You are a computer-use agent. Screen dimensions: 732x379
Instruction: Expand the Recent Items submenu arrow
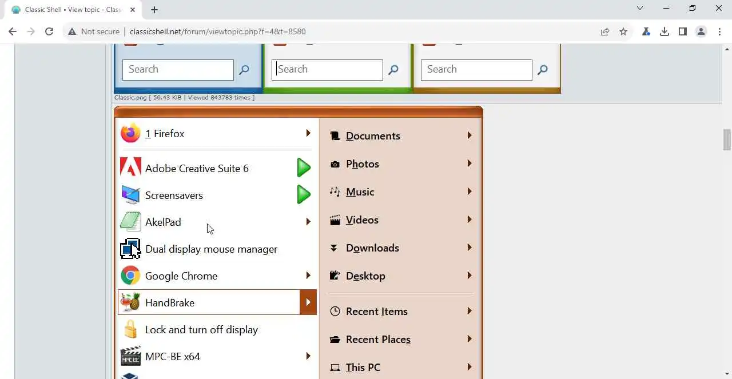click(470, 311)
